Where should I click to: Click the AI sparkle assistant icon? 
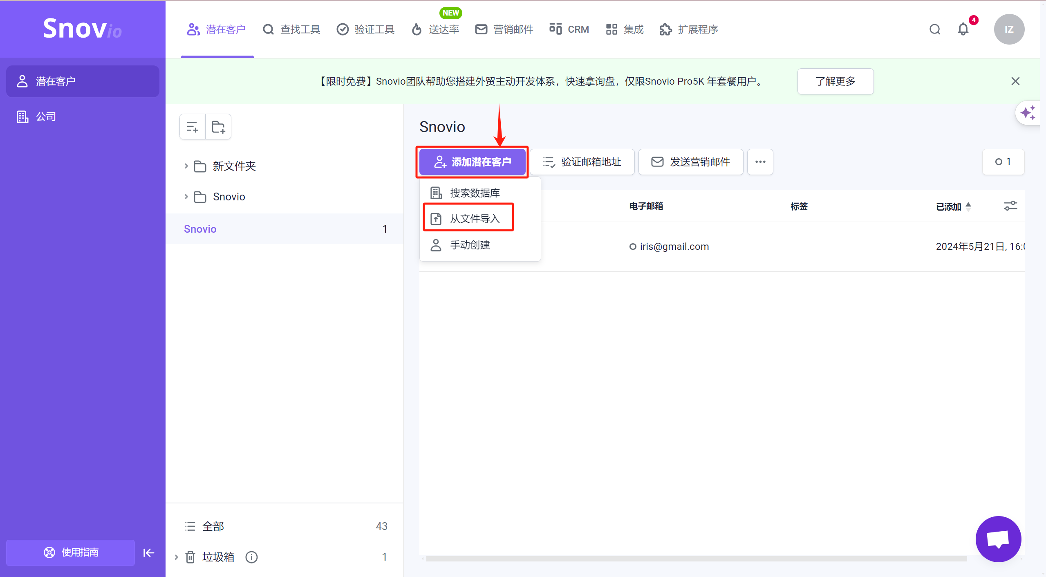1028,113
